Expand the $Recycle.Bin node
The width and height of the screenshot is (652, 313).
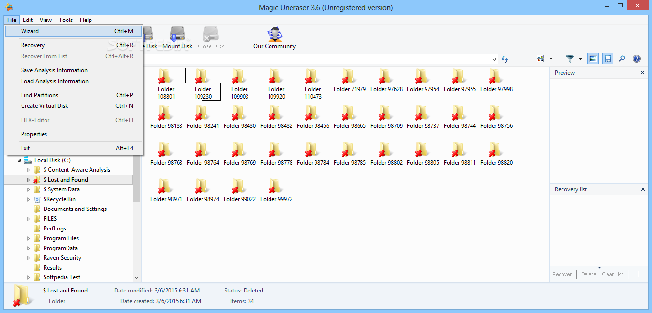tap(28, 199)
